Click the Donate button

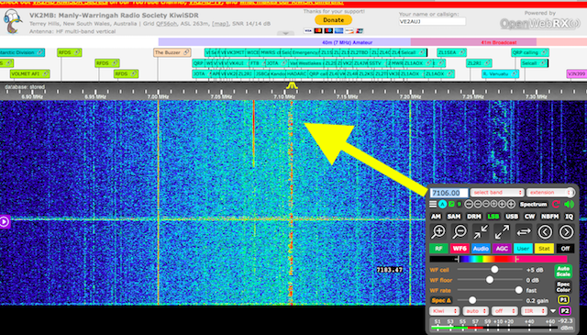pos(333,20)
